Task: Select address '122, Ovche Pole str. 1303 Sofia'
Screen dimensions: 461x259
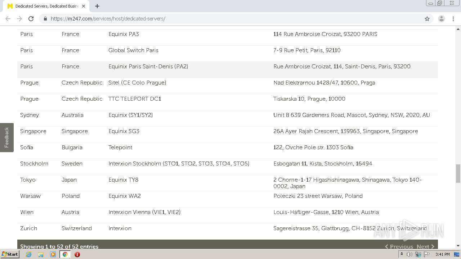Action: 313,147
